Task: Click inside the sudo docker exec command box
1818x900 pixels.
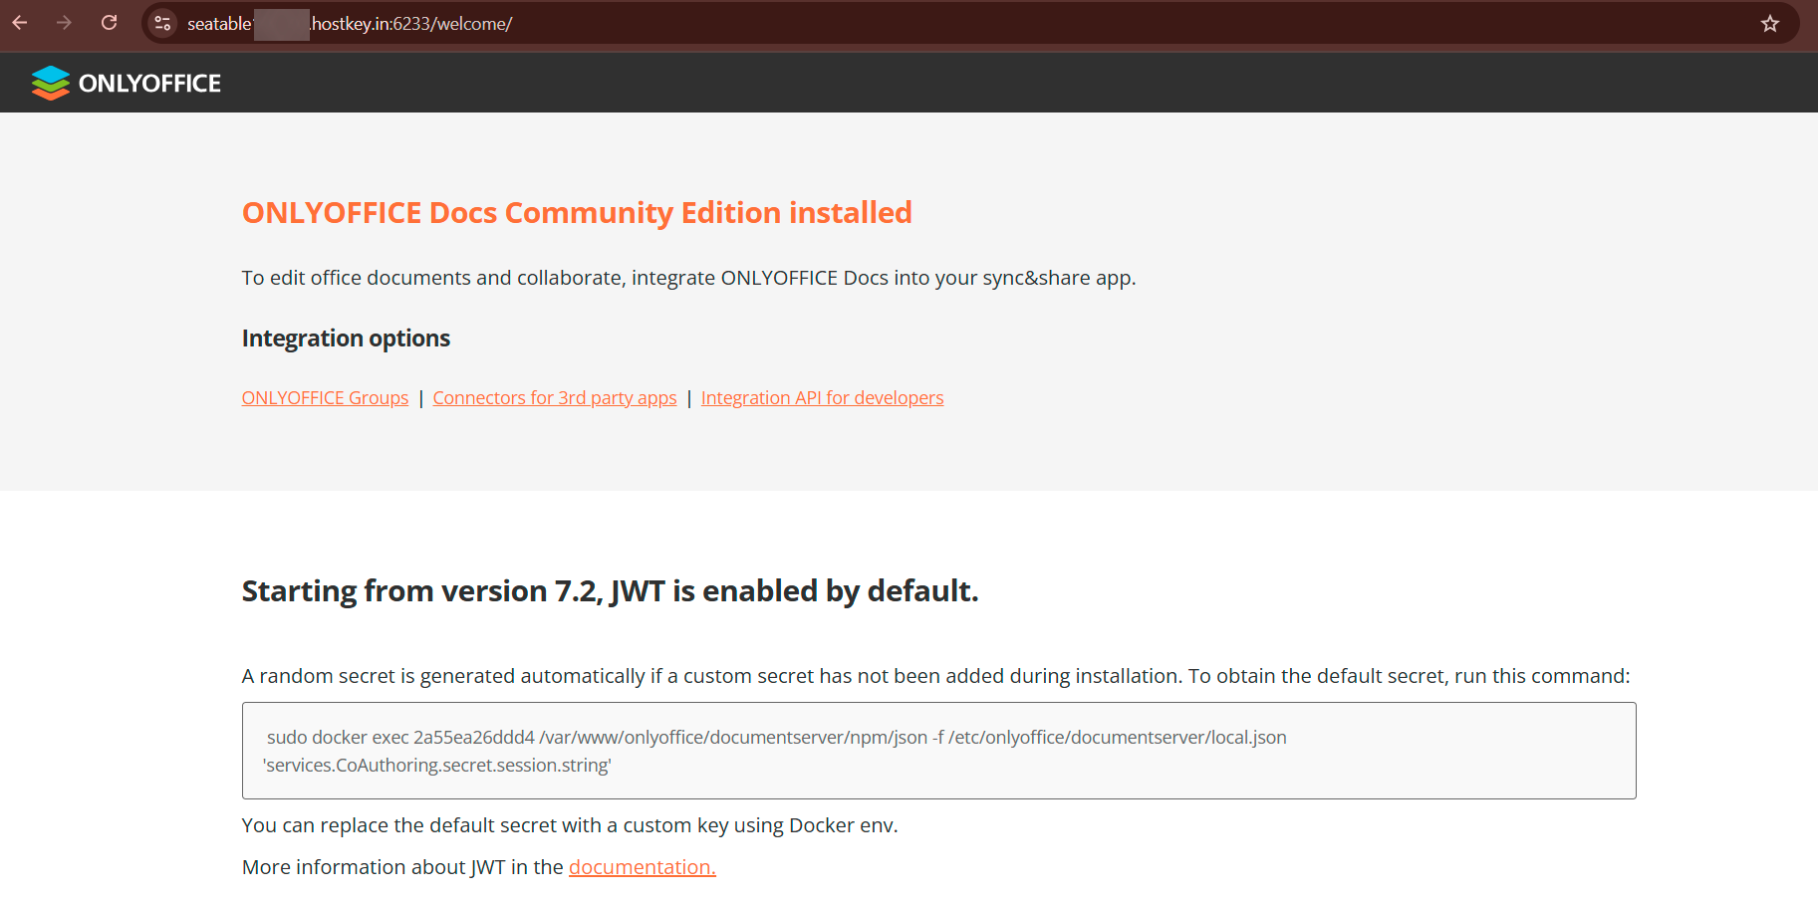Action: 938,751
